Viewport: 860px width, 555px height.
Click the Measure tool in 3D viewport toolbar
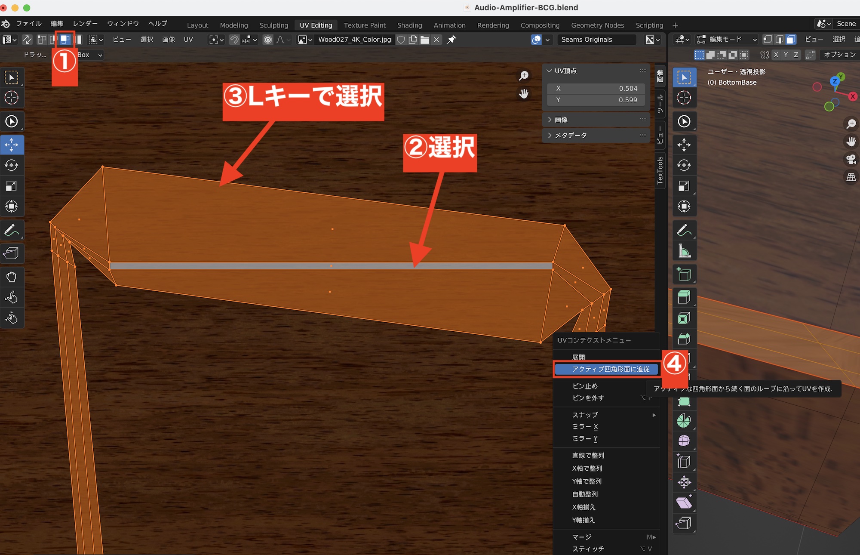(684, 251)
